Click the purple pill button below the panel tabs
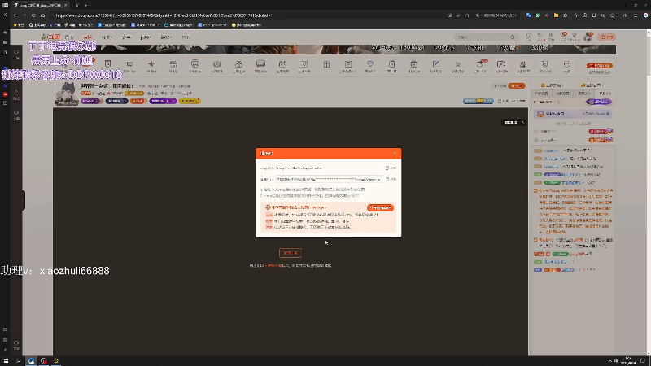The image size is (651, 366). tap(599, 102)
